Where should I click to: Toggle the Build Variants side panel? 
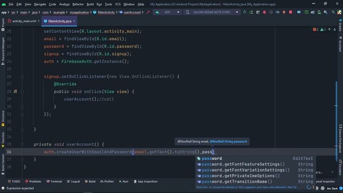(3, 164)
